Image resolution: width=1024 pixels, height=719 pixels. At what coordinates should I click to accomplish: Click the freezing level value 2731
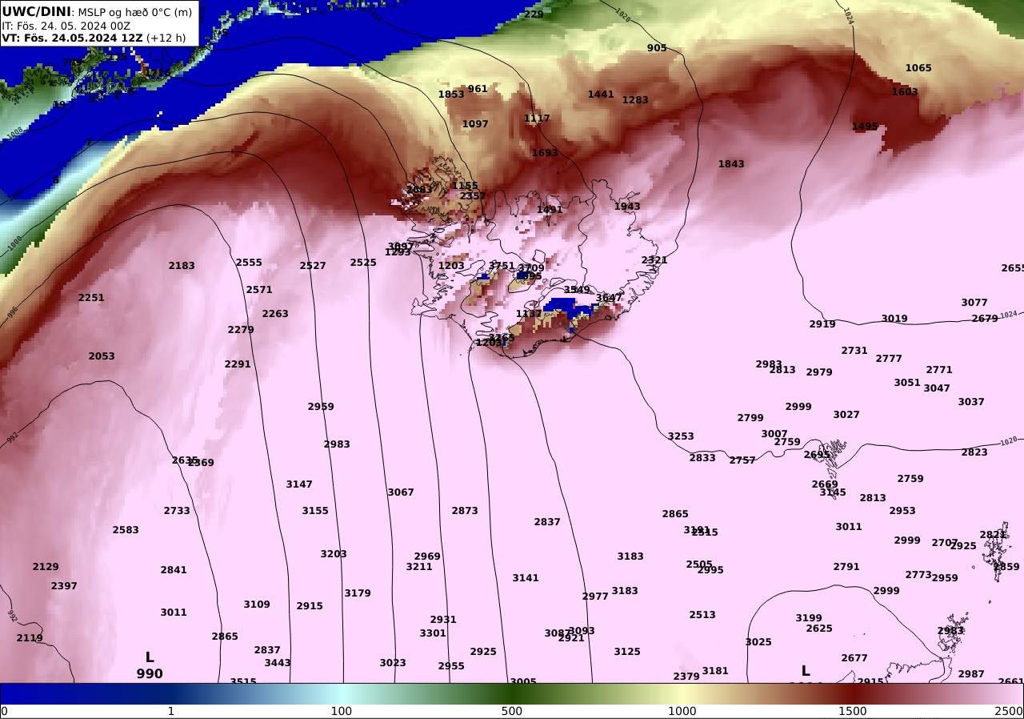[x=854, y=351]
